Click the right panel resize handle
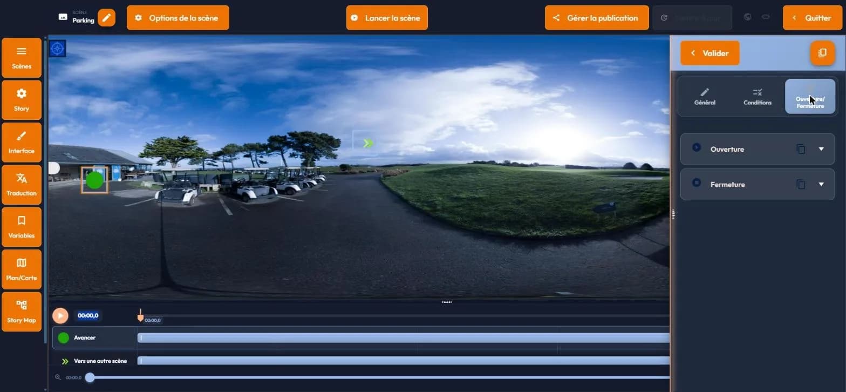846x392 pixels. point(673,214)
